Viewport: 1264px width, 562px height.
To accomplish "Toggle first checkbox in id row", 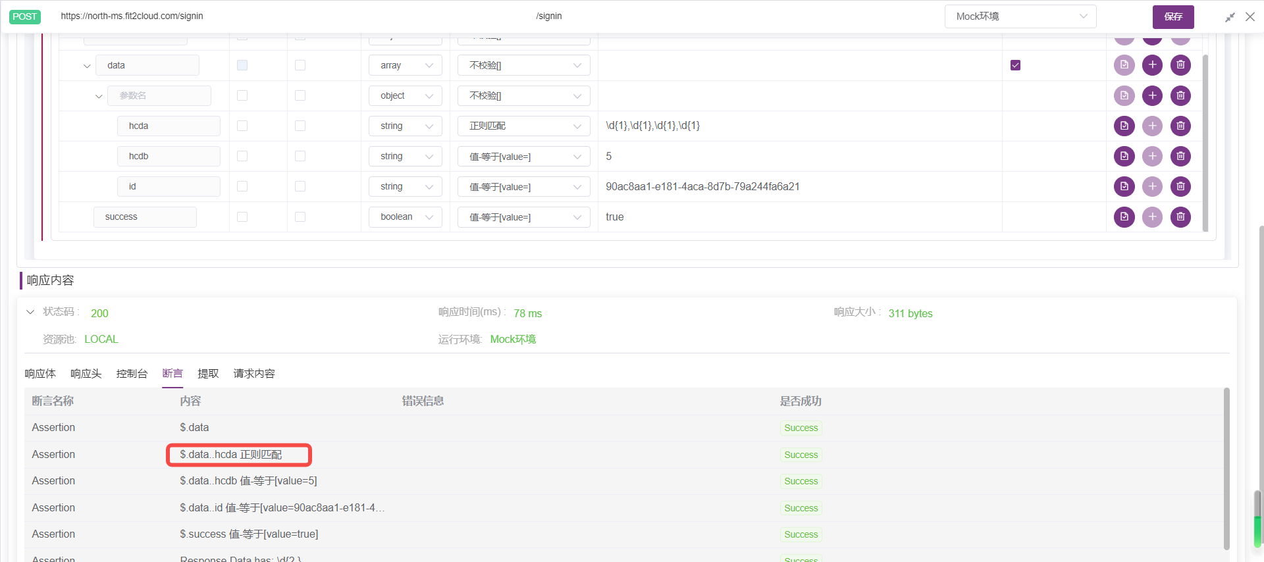I will [x=242, y=186].
